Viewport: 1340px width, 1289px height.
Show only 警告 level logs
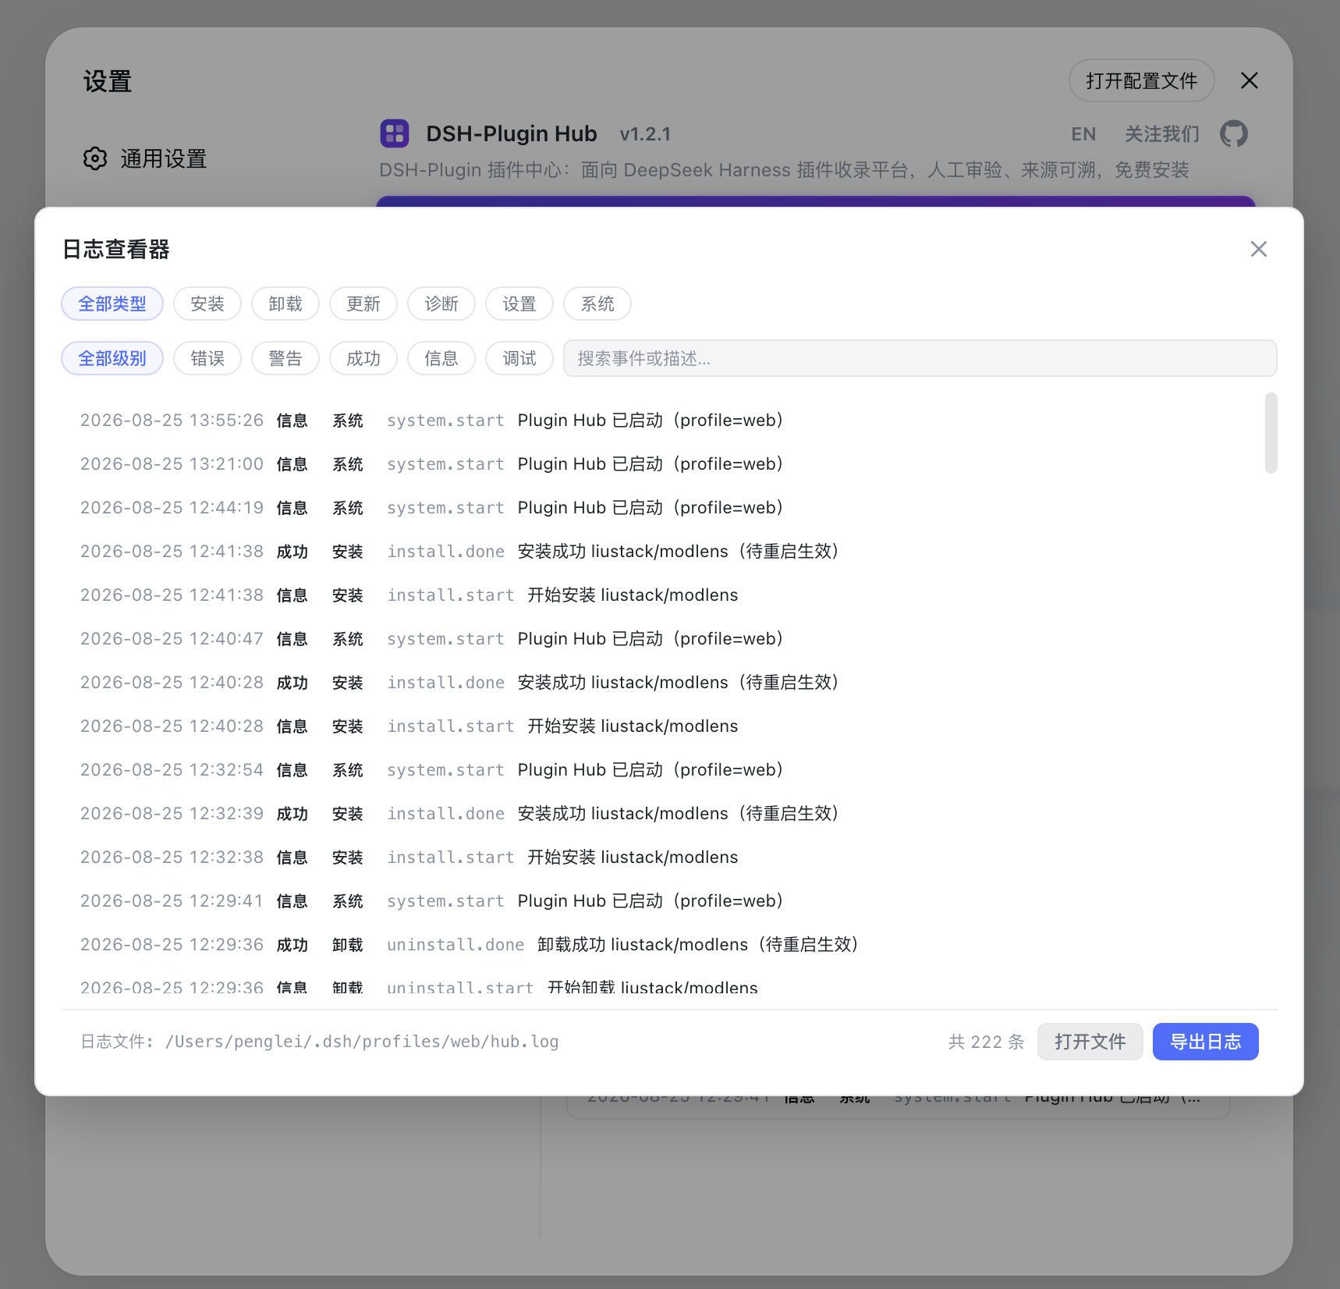tap(285, 358)
